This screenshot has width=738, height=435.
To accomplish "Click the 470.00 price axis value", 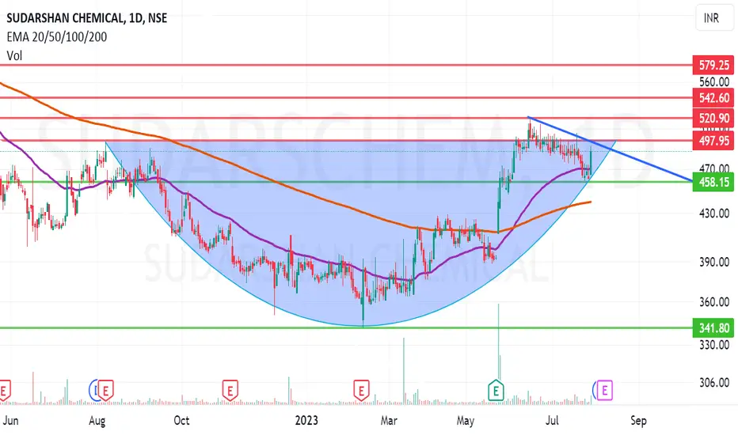I will pos(714,168).
